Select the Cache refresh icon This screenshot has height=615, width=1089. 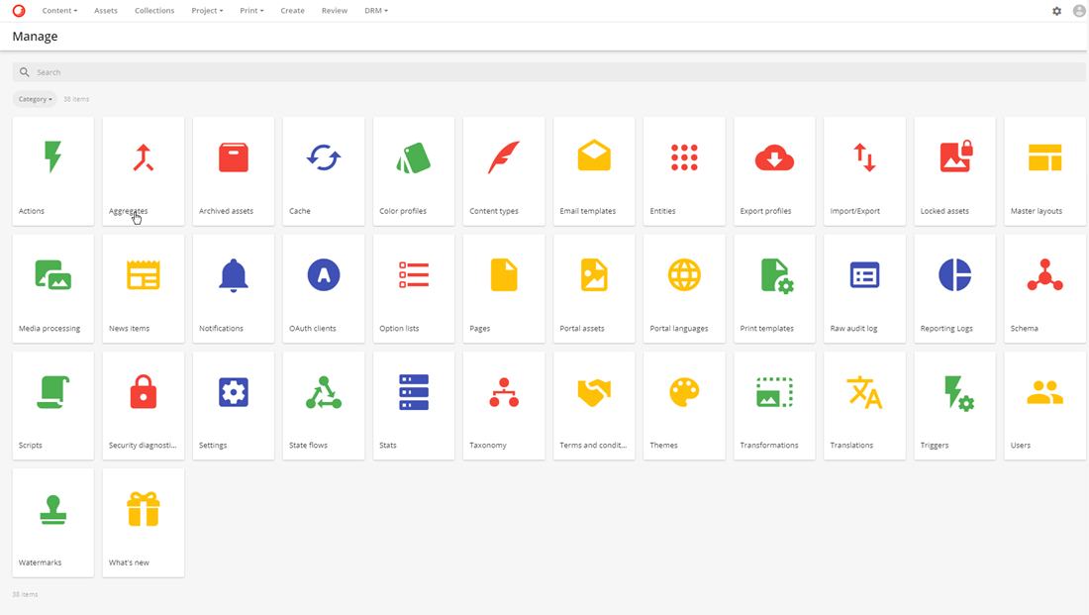[x=323, y=158]
